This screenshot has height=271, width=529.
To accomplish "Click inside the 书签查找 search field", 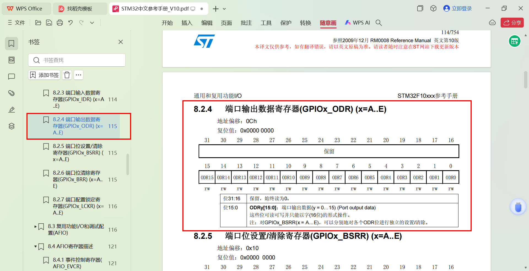I will pyautogui.click(x=77, y=60).
